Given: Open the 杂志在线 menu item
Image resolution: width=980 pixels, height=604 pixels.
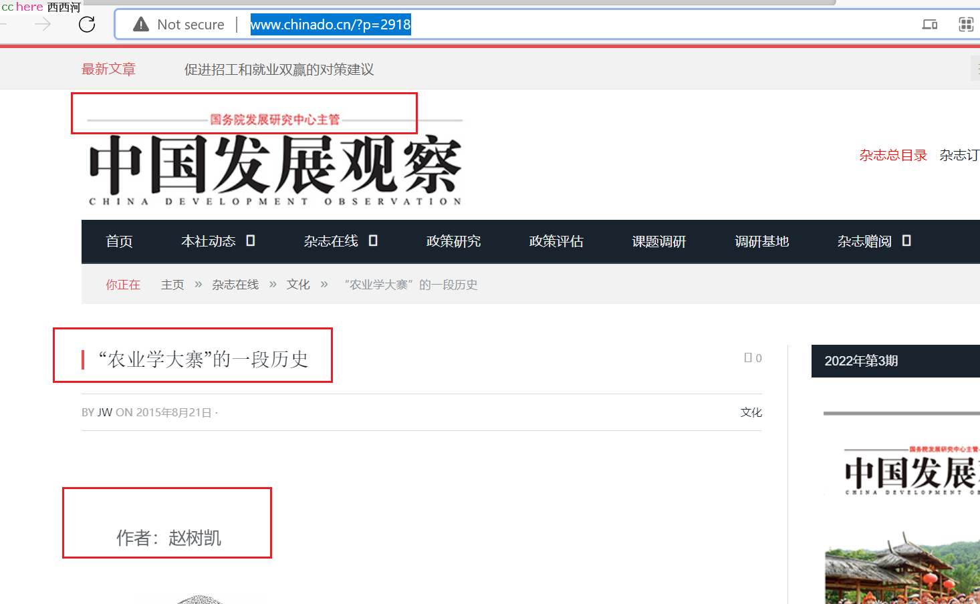Looking at the screenshot, I should pos(331,241).
